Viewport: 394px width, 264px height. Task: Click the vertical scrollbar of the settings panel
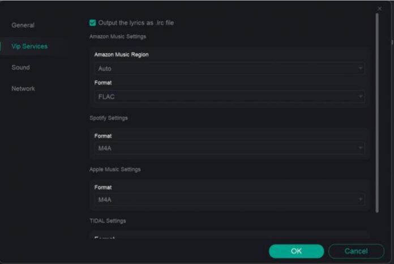(377, 113)
